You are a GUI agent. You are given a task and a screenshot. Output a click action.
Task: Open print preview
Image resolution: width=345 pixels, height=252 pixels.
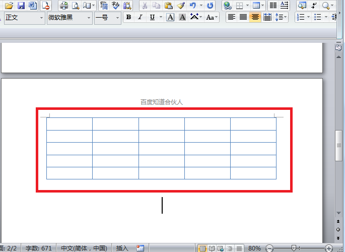click(76, 5)
